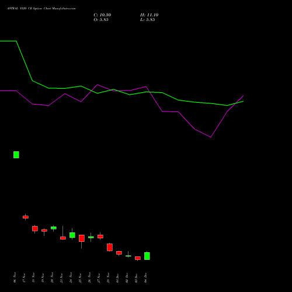
Task: Click the red candlestick above 03 Dec
Action: (138, 258)
